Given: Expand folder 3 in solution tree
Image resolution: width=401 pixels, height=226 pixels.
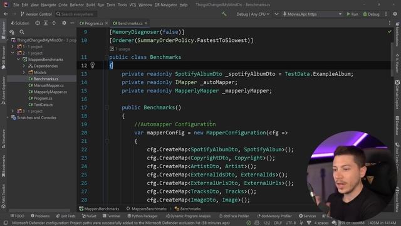Looking at the screenshot, I should (x=13, y=111).
